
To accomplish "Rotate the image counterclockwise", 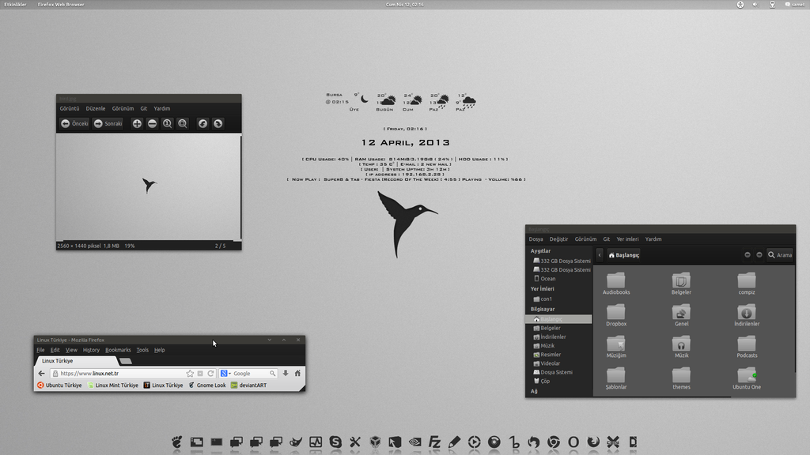I will pos(202,123).
